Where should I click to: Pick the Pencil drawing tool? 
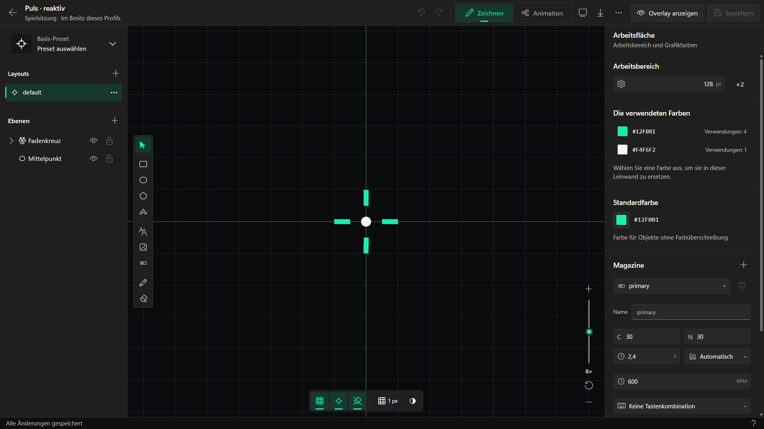coord(143,282)
